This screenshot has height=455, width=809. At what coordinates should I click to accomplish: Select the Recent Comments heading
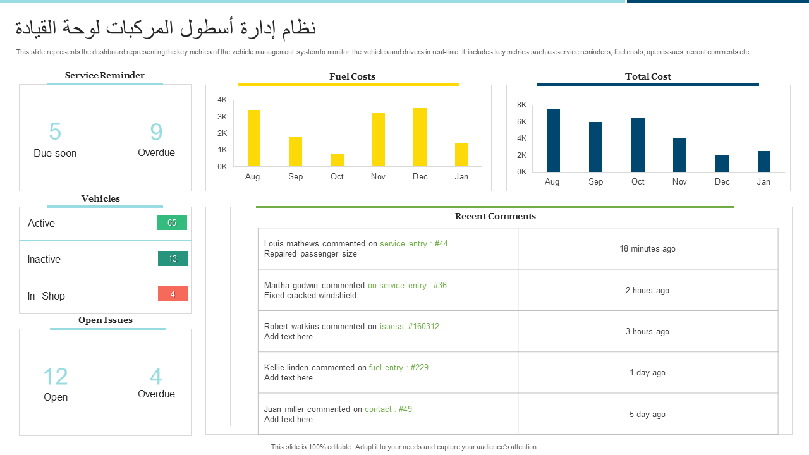tap(496, 216)
